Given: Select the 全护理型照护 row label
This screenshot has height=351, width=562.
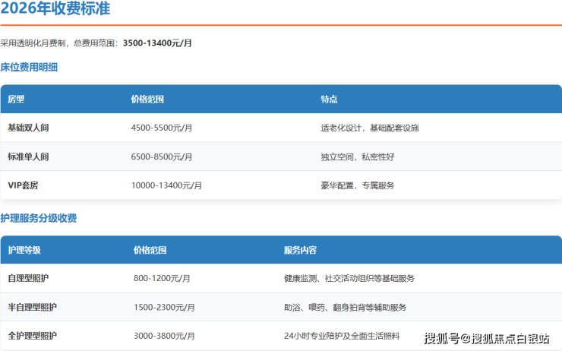Looking at the screenshot, I should click(x=32, y=336).
